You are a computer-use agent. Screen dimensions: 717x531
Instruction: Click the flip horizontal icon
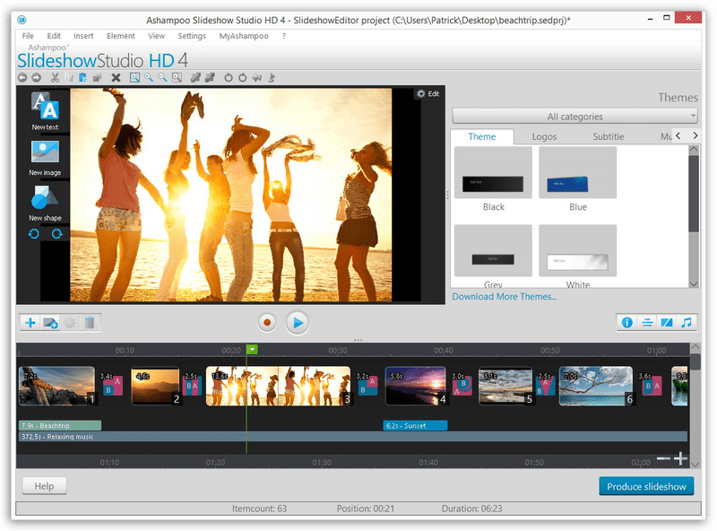pos(257,78)
